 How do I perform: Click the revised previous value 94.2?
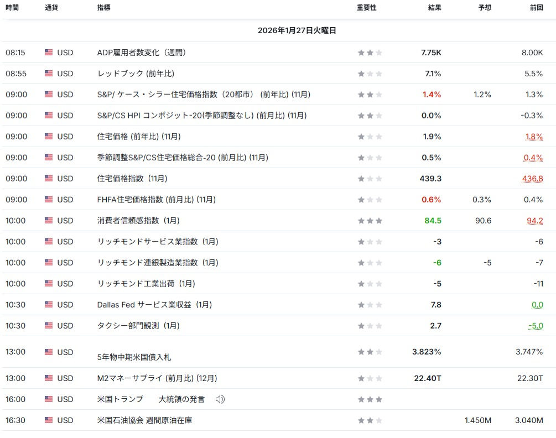pyautogui.click(x=534, y=221)
